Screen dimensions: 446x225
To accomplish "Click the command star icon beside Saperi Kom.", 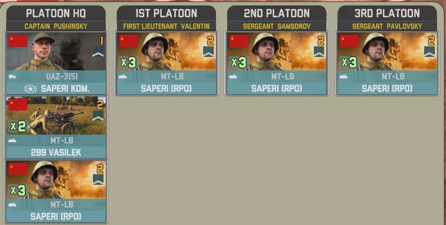I will [x=30, y=89].
